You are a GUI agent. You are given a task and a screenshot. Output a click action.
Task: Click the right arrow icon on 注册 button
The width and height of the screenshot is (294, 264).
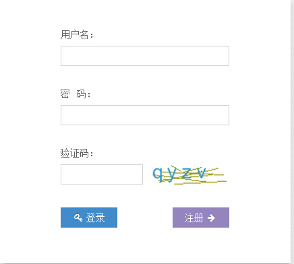coord(211,218)
